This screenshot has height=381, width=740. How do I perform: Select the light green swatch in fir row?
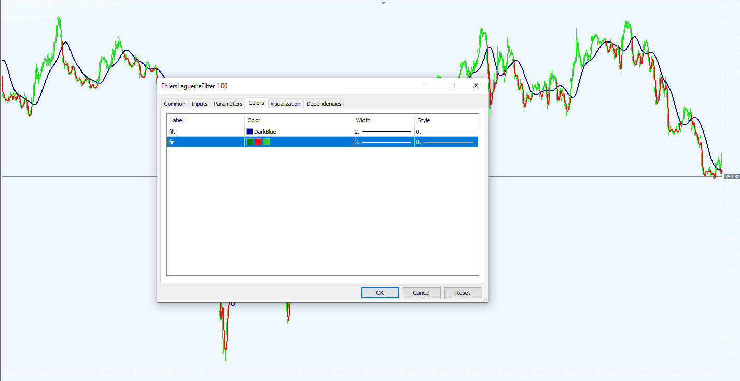(266, 142)
